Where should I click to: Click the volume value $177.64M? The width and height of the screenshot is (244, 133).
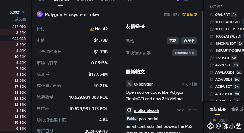pos(98,74)
